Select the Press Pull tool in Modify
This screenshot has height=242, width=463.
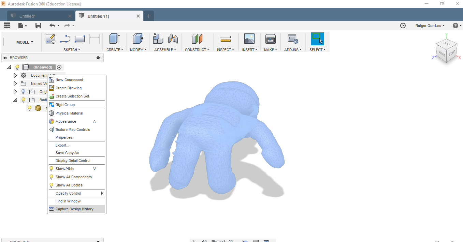click(138, 39)
